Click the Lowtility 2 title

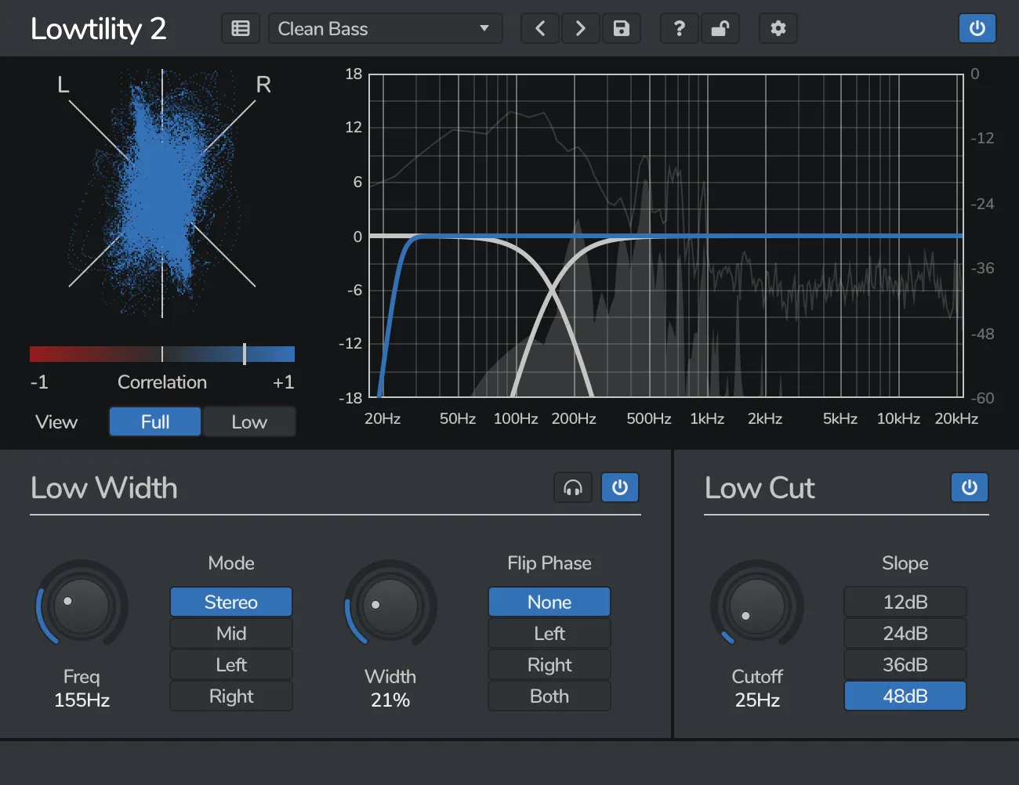pos(99,29)
